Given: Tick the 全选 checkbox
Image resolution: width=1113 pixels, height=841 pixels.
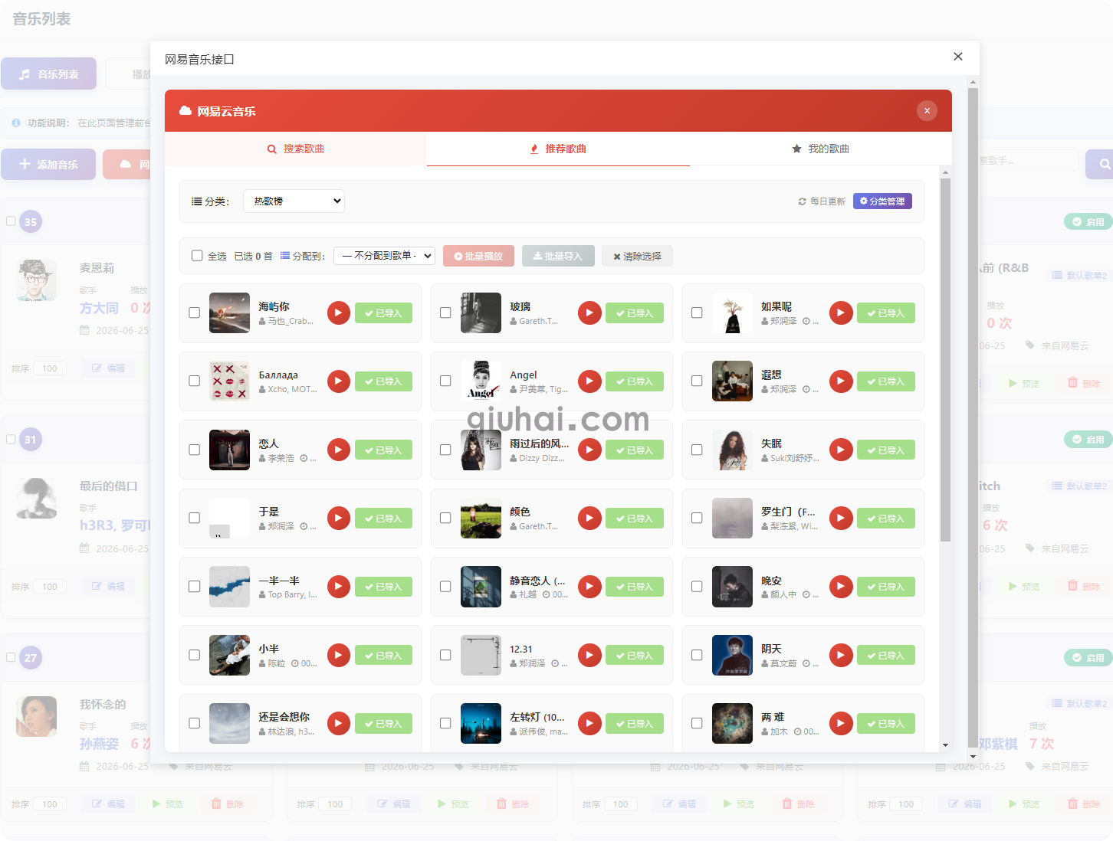Looking at the screenshot, I should click(197, 256).
